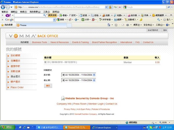This screenshot has height=130, width=174.
Task: Open Brand Partner Recognition link
Action: pos(104,42)
